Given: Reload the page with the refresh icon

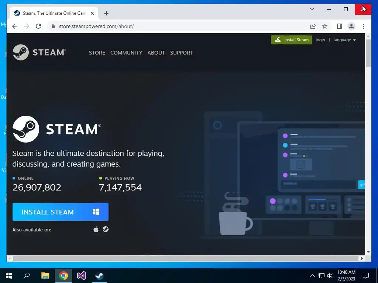Looking at the screenshot, I should click(x=38, y=26).
